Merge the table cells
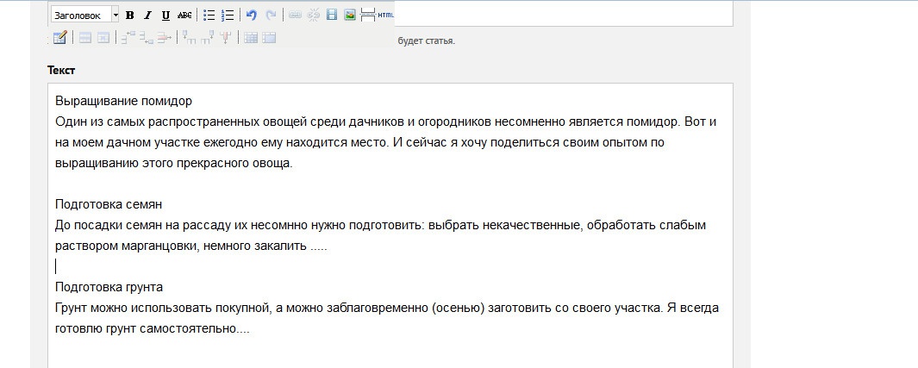Viewport: 918px width, 368px height. point(269,38)
